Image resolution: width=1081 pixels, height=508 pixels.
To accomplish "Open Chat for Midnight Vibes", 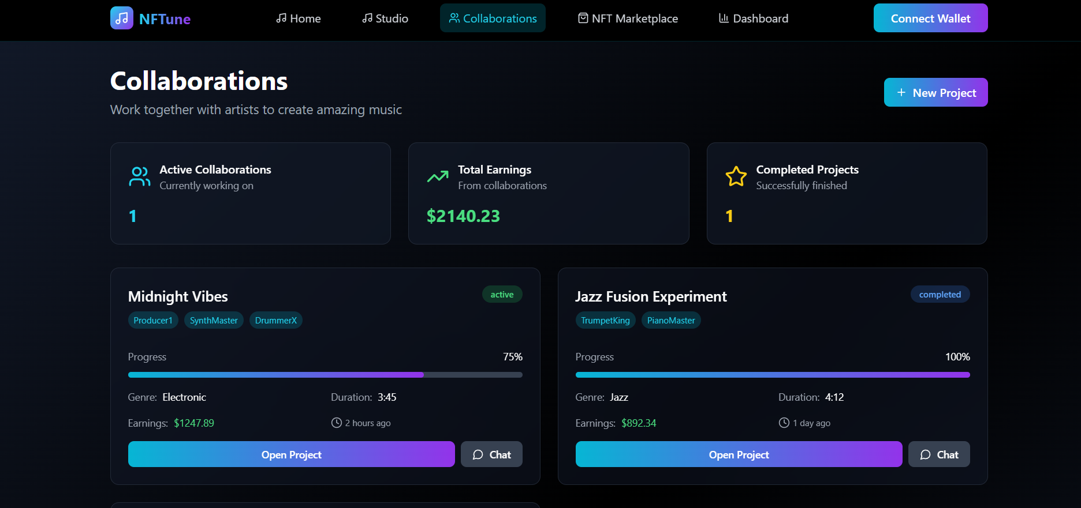I will (491, 454).
